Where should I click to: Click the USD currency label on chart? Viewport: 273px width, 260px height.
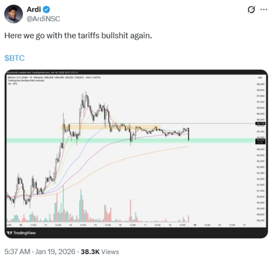(x=260, y=77)
